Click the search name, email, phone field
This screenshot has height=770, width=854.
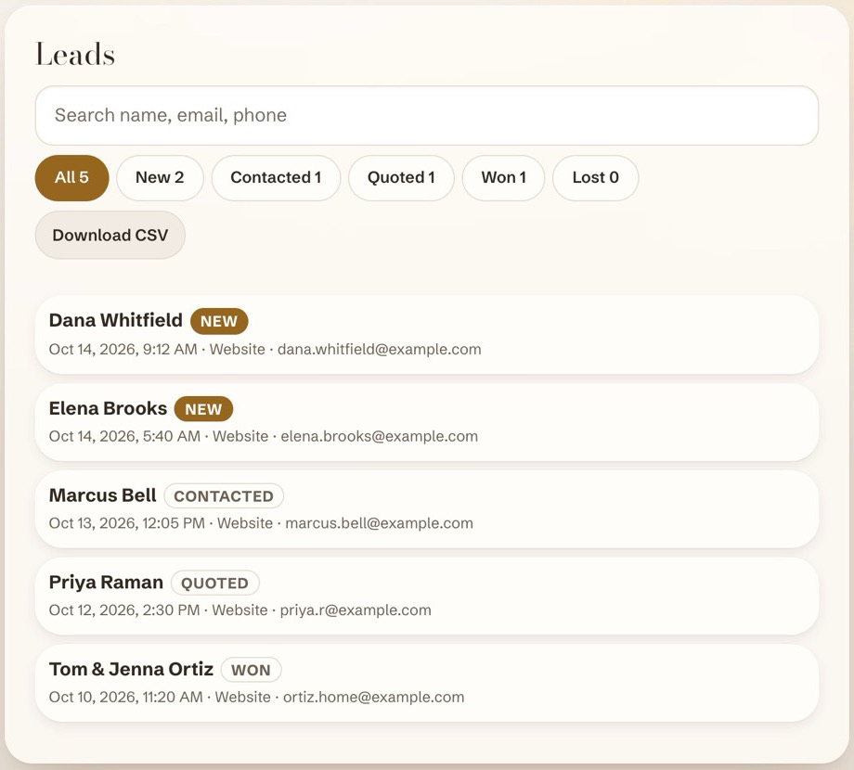tap(426, 115)
